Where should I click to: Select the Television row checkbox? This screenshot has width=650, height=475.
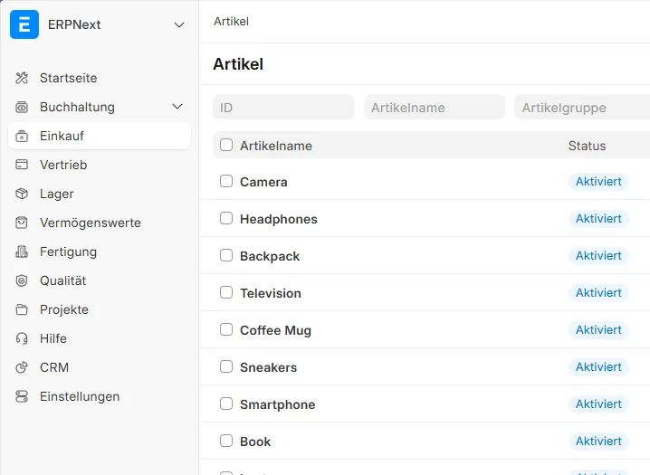(226, 292)
